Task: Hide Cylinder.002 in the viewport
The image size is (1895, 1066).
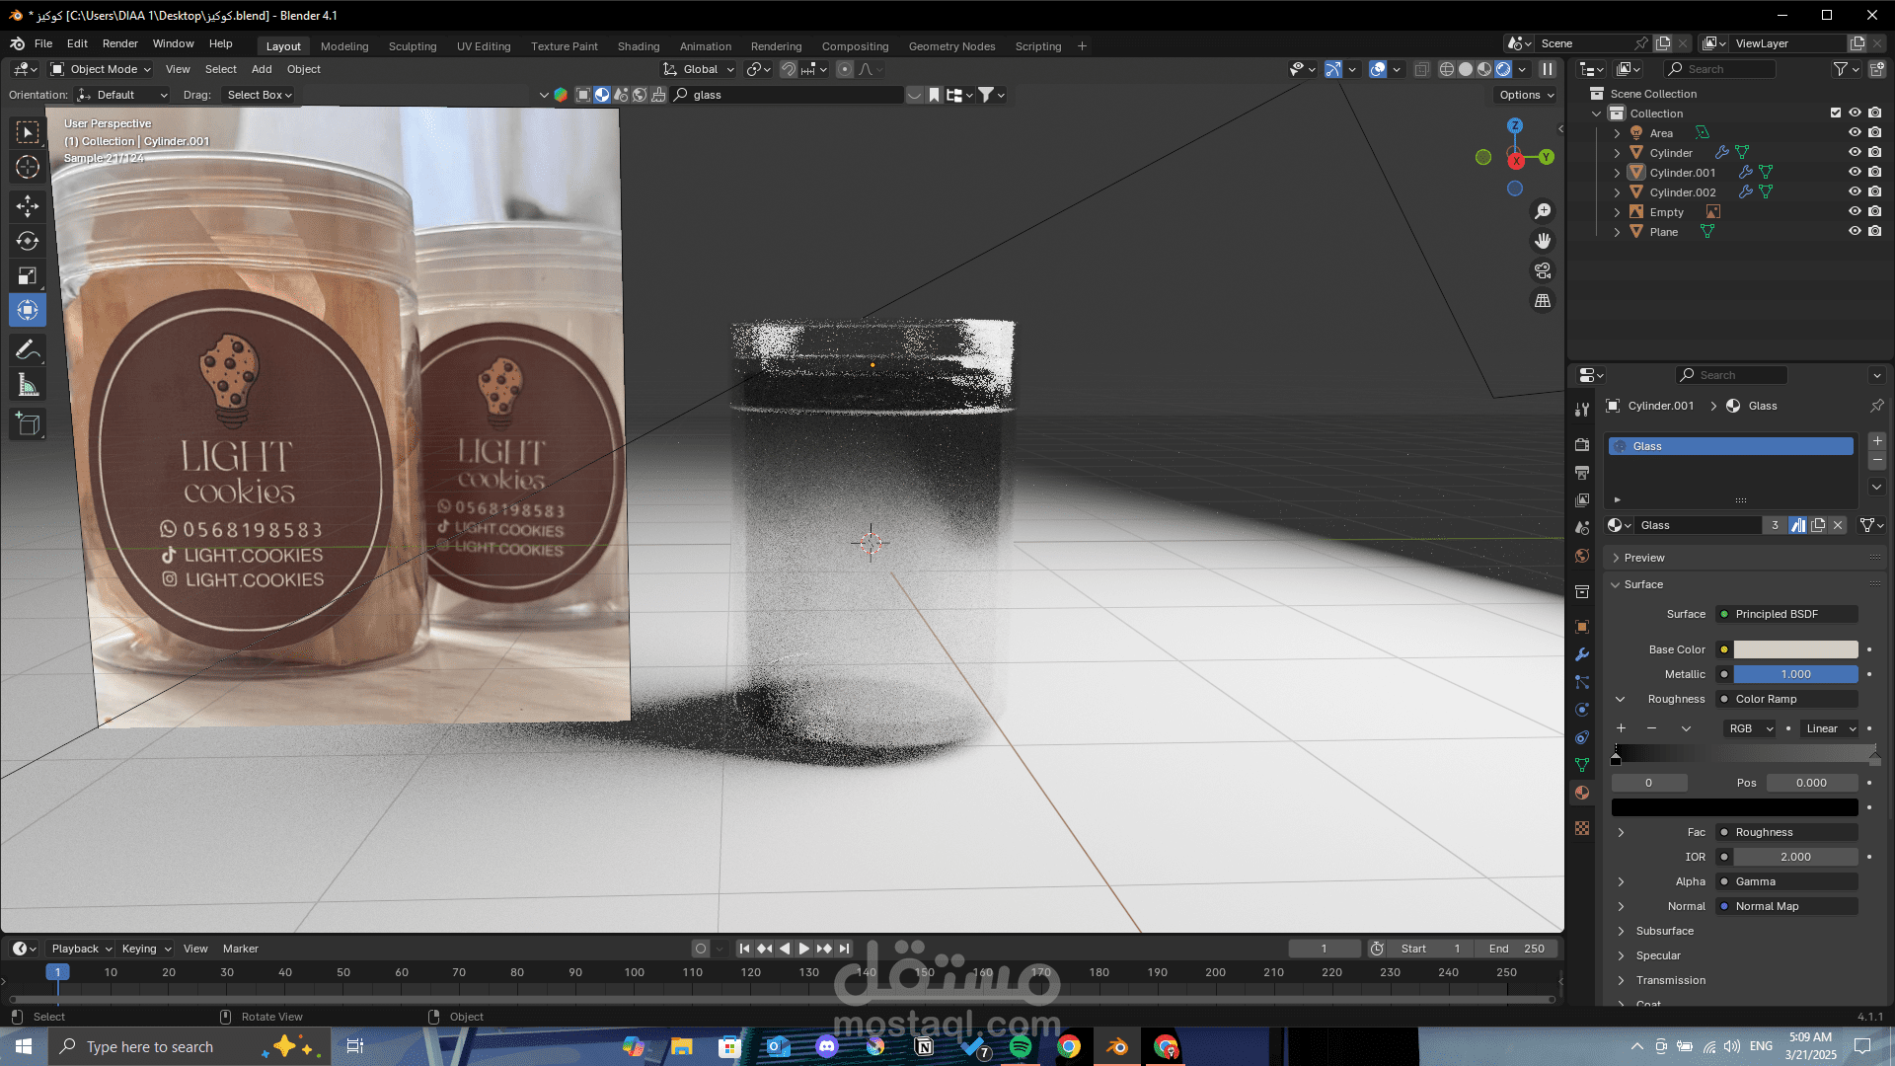Action: click(1855, 191)
